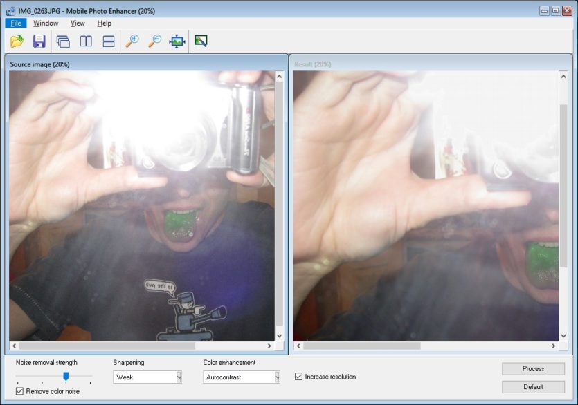Click down arrow of source image vertical scrollbar
Viewport: 578px width, 405px height.
pyautogui.click(x=279, y=335)
